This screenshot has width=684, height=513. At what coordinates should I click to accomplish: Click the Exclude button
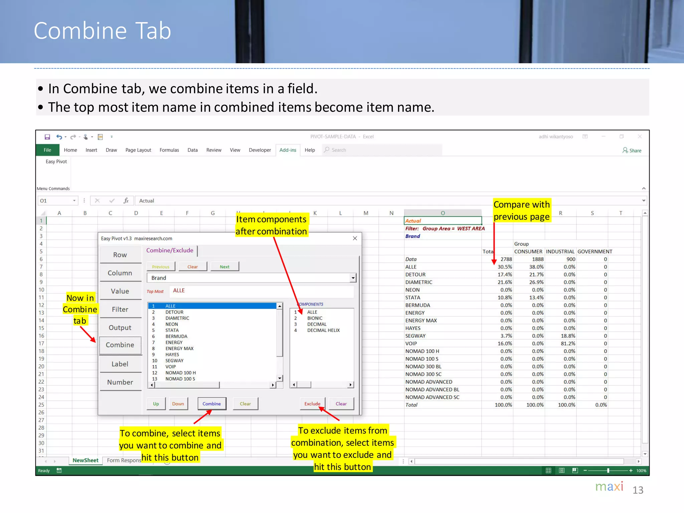pos(312,404)
